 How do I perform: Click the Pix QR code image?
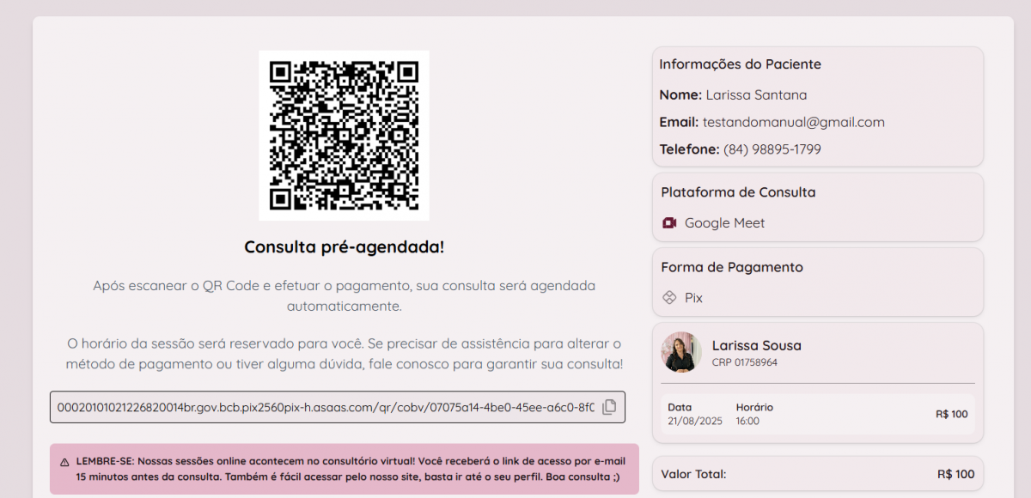coord(344,135)
